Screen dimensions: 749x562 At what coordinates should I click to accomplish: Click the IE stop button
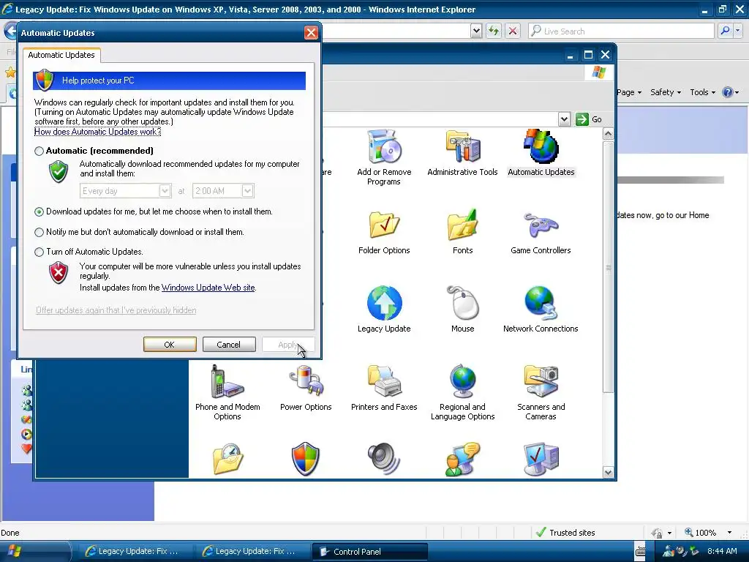[x=513, y=31]
